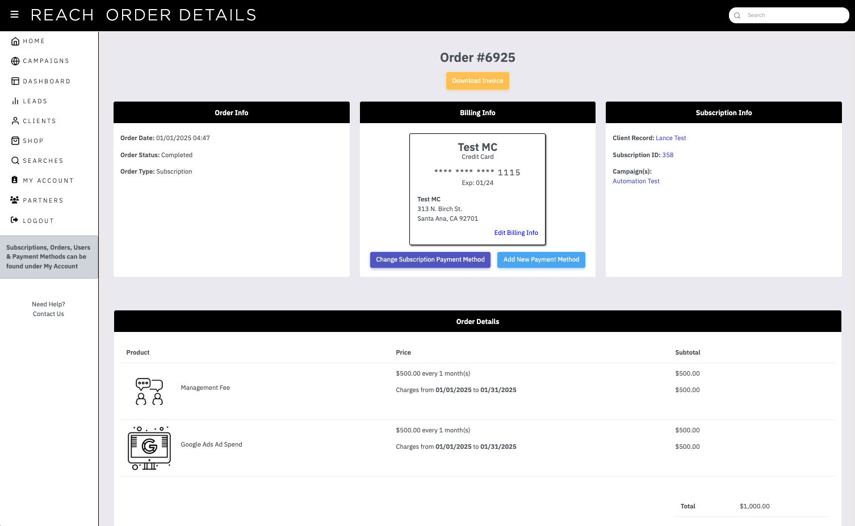
Task: Click Change Subscription Payment Method button
Action: click(430, 260)
